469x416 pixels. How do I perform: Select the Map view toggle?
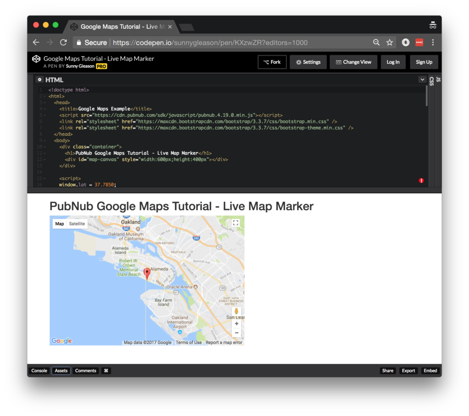(x=60, y=223)
